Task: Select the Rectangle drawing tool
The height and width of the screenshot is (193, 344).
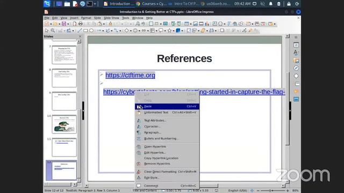Action: point(85,31)
